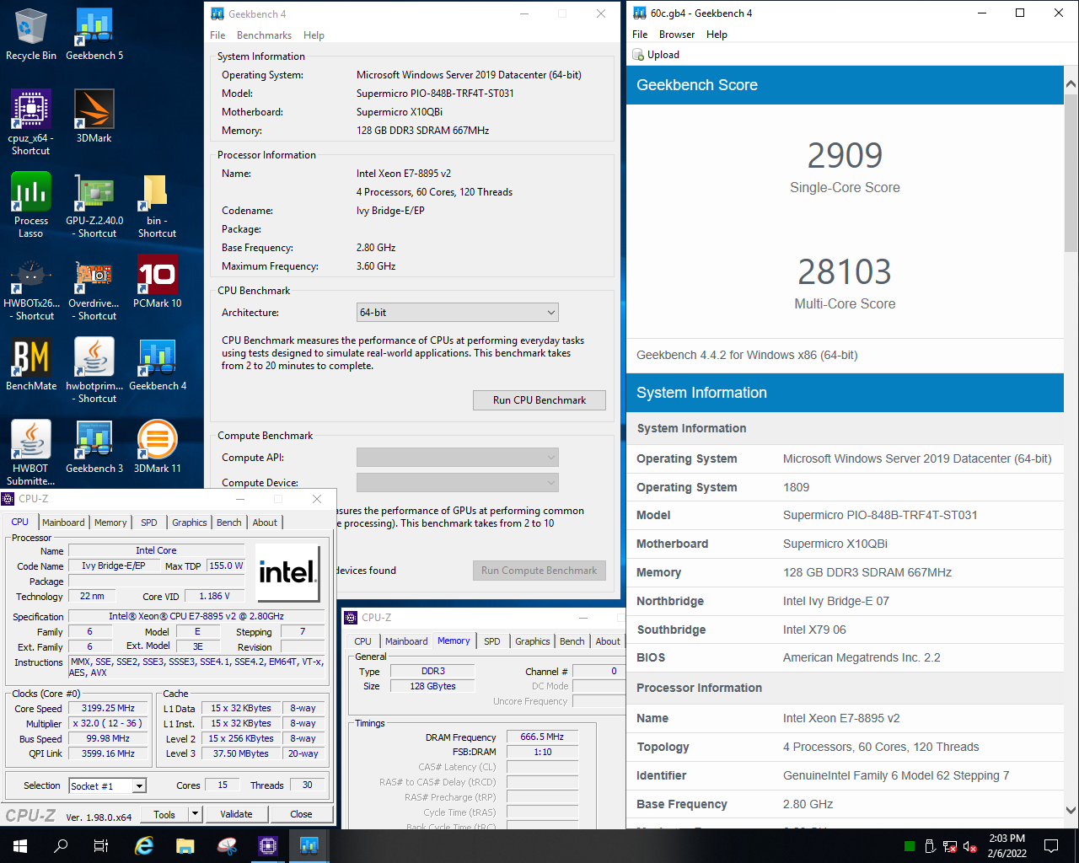The height and width of the screenshot is (863, 1079).
Task: Open CPU-Z Tools dropdown arrow
Action: (196, 814)
